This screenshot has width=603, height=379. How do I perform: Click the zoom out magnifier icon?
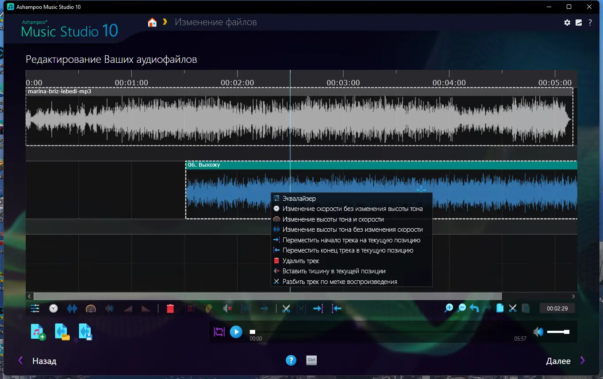tap(461, 308)
